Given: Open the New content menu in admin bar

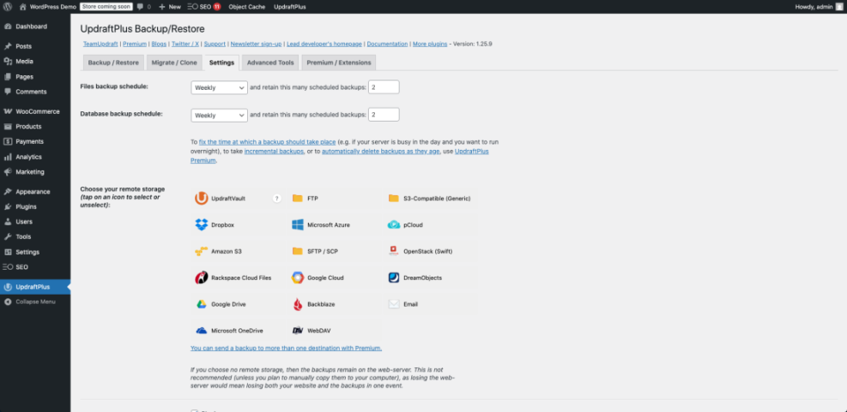Looking at the screenshot, I should click(x=170, y=7).
